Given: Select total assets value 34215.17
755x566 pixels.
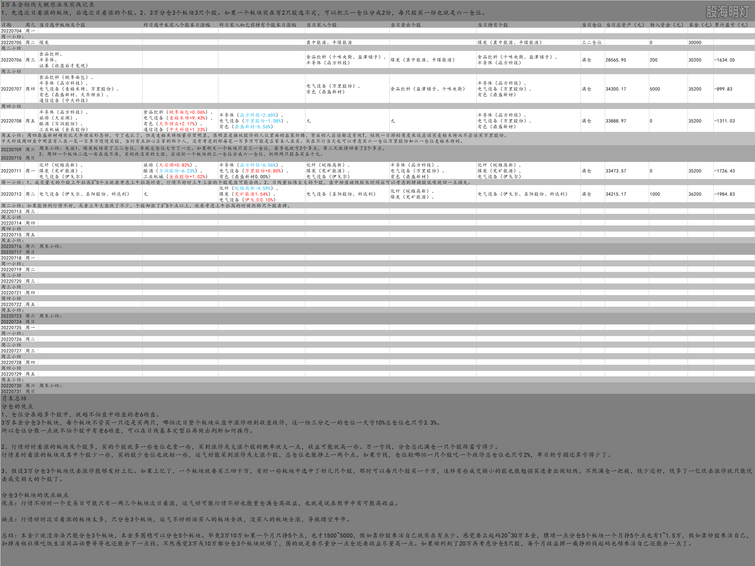Looking at the screenshot, I should pyautogui.click(x=616, y=194).
